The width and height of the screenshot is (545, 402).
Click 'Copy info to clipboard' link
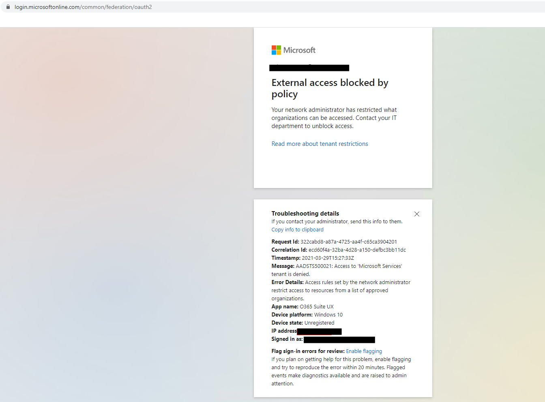pyautogui.click(x=297, y=230)
